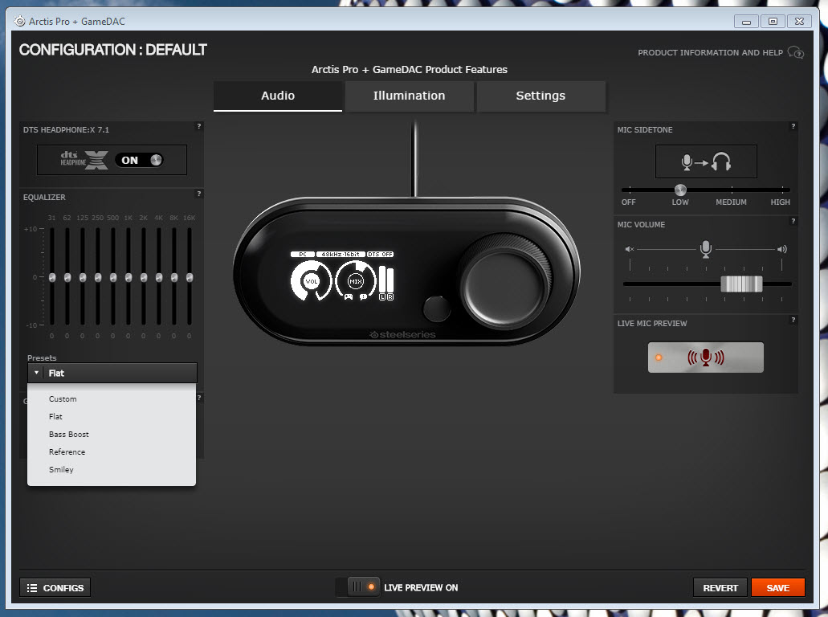The width and height of the screenshot is (828, 617).
Task: Click the large control knob on the GameDAC
Action: pos(505,284)
